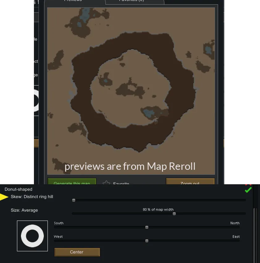Click the South–North slider handle
Image resolution: width=260 pixels, height=263 pixels.
click(x=147, y=227)
